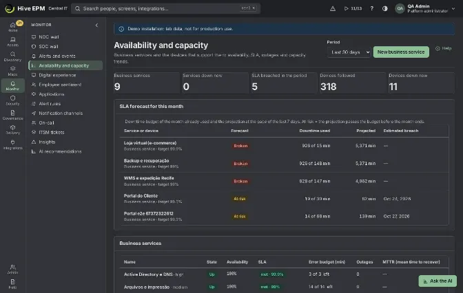Click the info icon in demo banner
The width and height of the screenshot is (463, 293).
[x=121, y=29]
